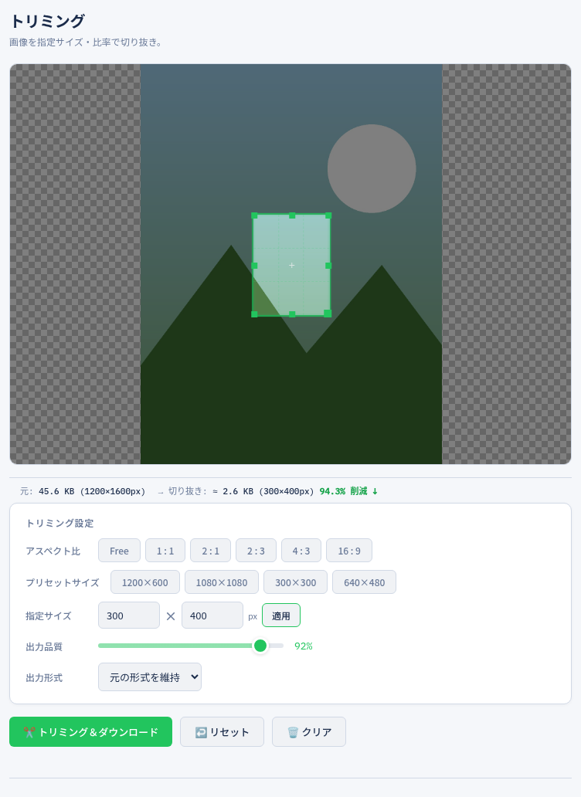Click the gray moon circle in the image

pos(372,169)
